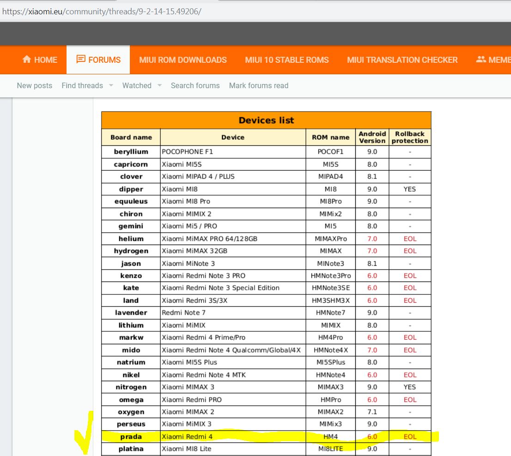
Task: Expand the Watched dropdown arrow
Action: click(x=160, y=85)
